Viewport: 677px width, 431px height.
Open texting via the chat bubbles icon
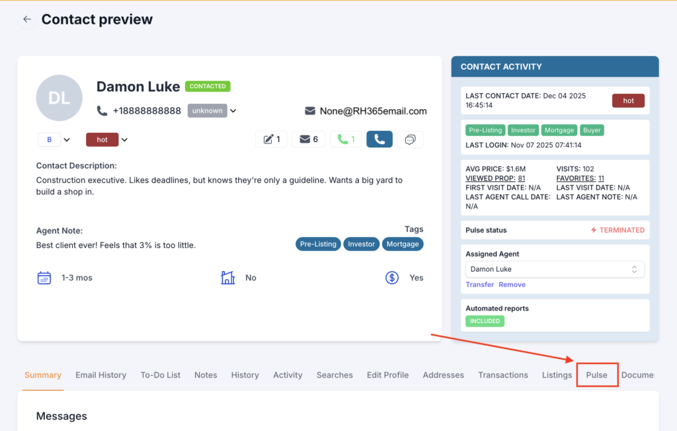pyautogui.click(x=410, y=139)
